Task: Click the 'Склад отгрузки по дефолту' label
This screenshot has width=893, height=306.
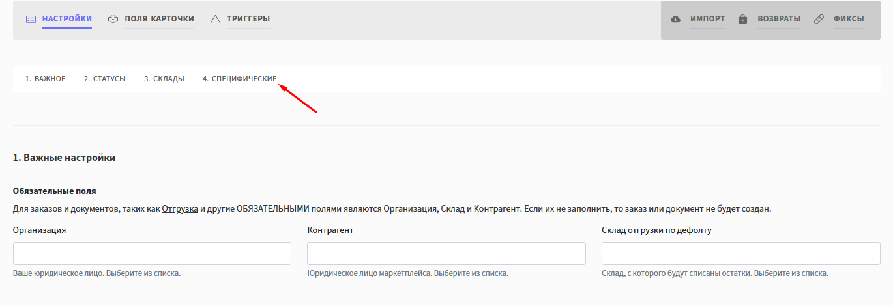Action: click(656, 230)
